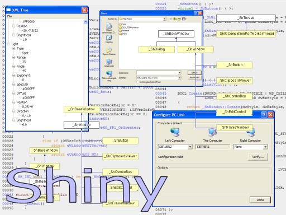
Task: Collapse the Light node in XML Tree
Action: click(8, 44)
